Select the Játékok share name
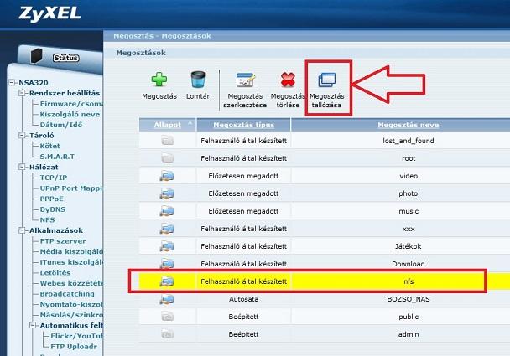 409,246
